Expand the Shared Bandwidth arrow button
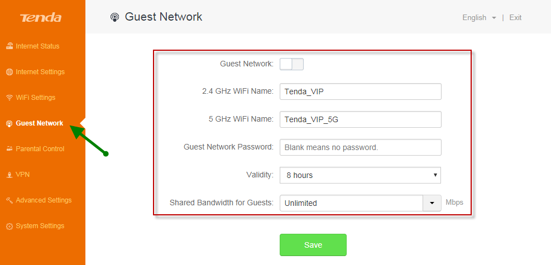The image size is (551, 265). click(432, 203)
